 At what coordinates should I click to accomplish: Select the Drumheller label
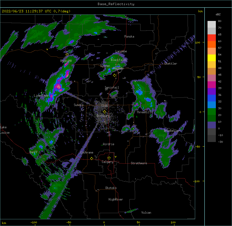(172, 131)
